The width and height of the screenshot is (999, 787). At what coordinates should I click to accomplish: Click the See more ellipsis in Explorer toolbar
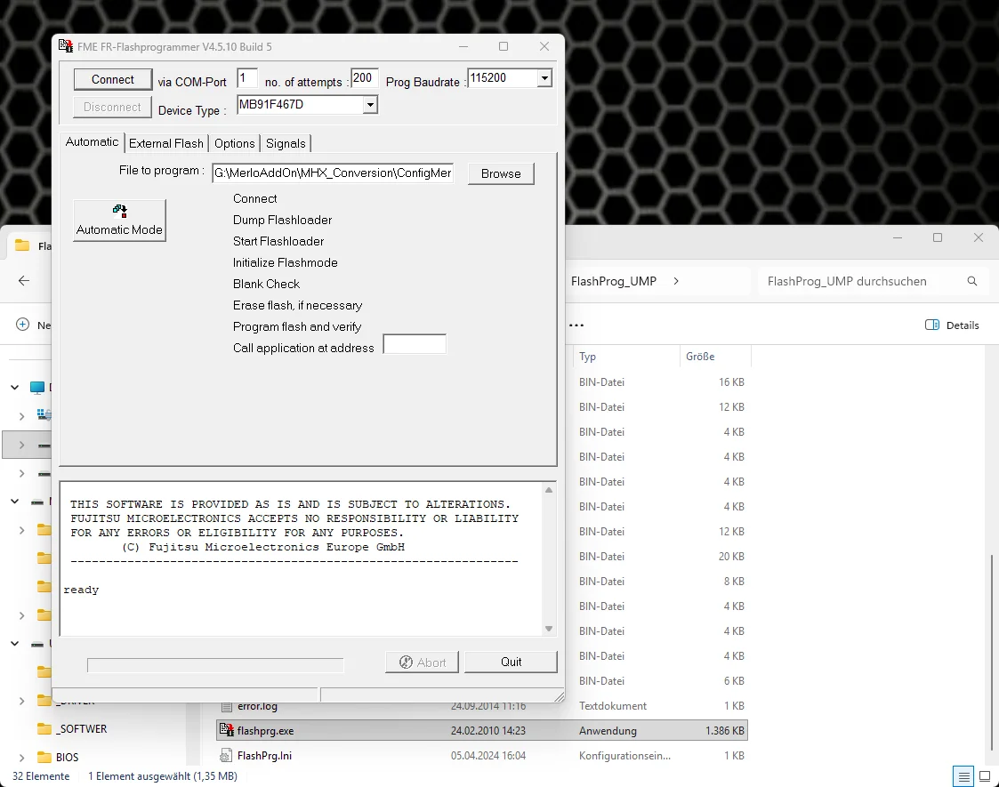click(x=576, y=325)
